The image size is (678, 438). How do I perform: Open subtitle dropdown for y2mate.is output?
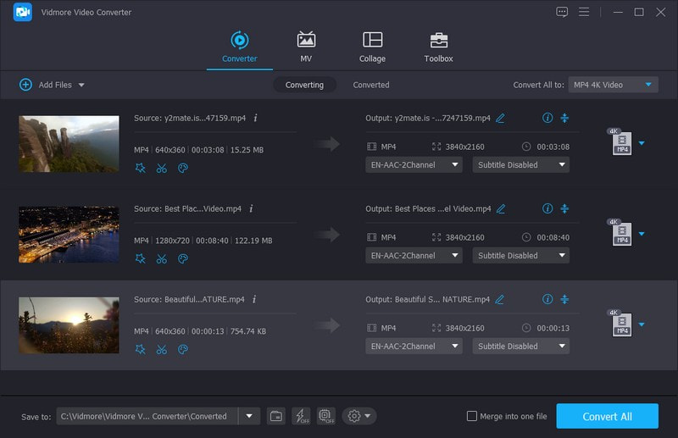coord(520,164)
